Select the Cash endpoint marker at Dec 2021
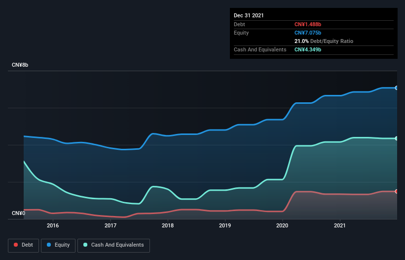This screenshot has width=405, height=260. (397, 138)
